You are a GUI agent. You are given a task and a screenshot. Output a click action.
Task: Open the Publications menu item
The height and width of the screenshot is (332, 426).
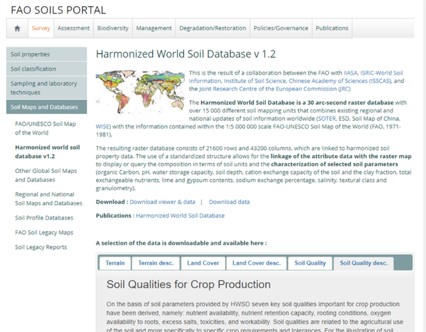(332, 28)
